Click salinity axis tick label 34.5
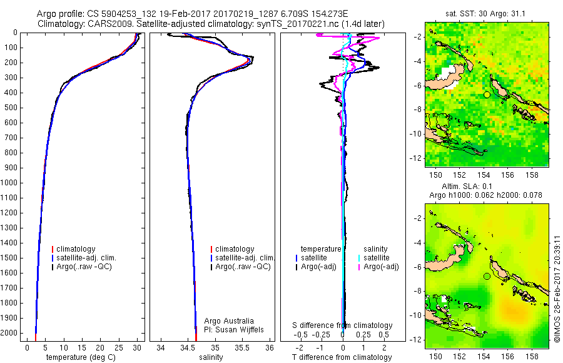 pos(188,348)
